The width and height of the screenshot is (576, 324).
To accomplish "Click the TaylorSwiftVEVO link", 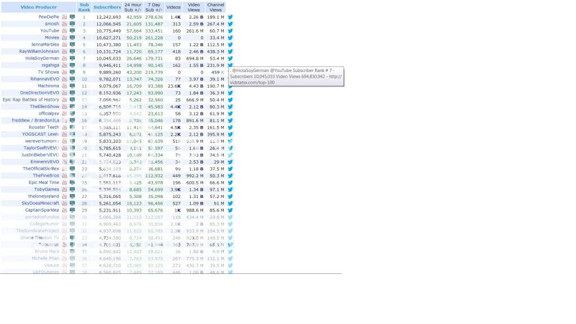I will [x=41, y=148].
